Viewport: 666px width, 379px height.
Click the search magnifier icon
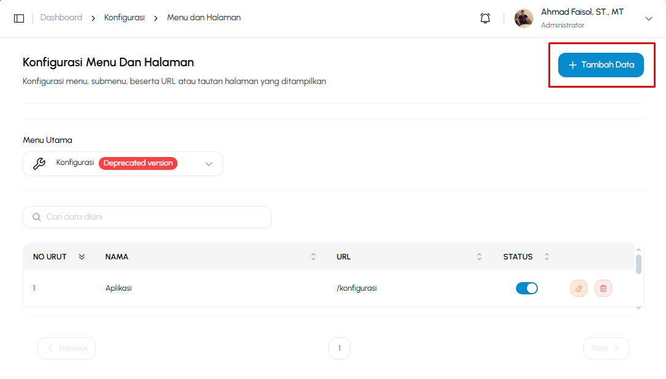pos(37,217)
